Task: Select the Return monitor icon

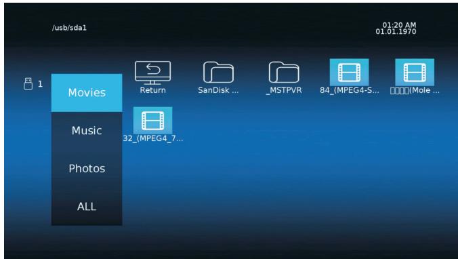Action: point(152,73)
